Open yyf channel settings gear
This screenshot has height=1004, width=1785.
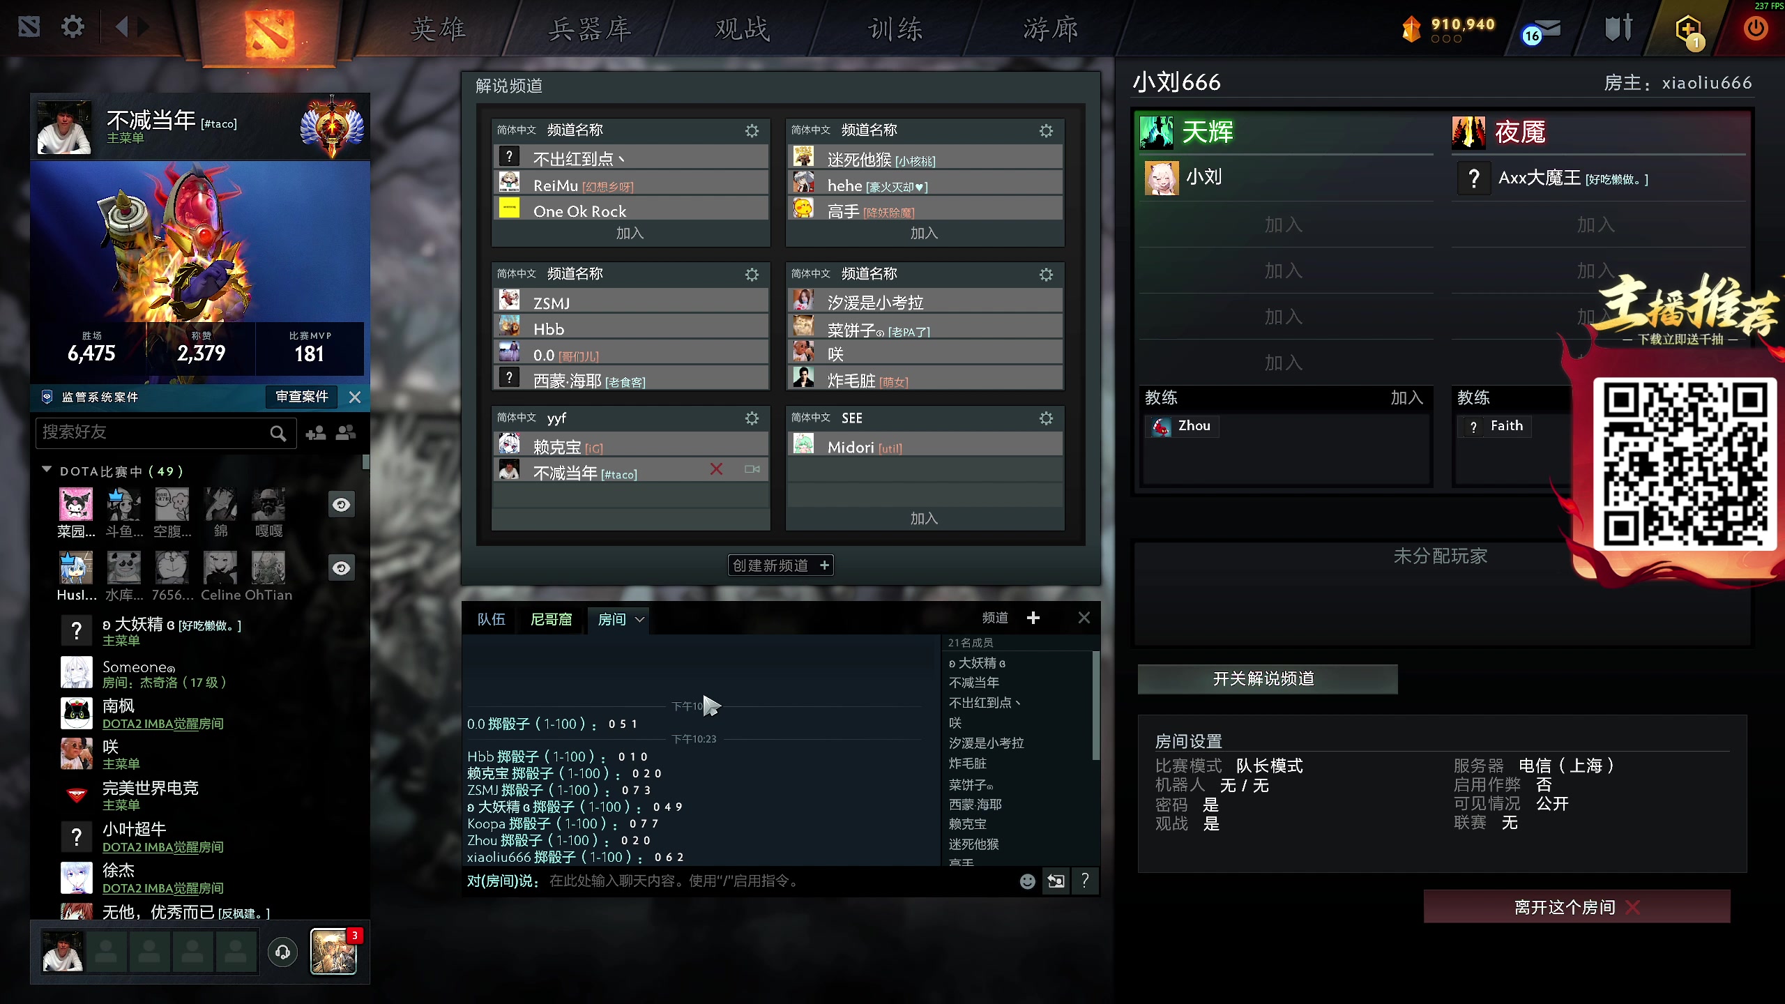point(752,418)
